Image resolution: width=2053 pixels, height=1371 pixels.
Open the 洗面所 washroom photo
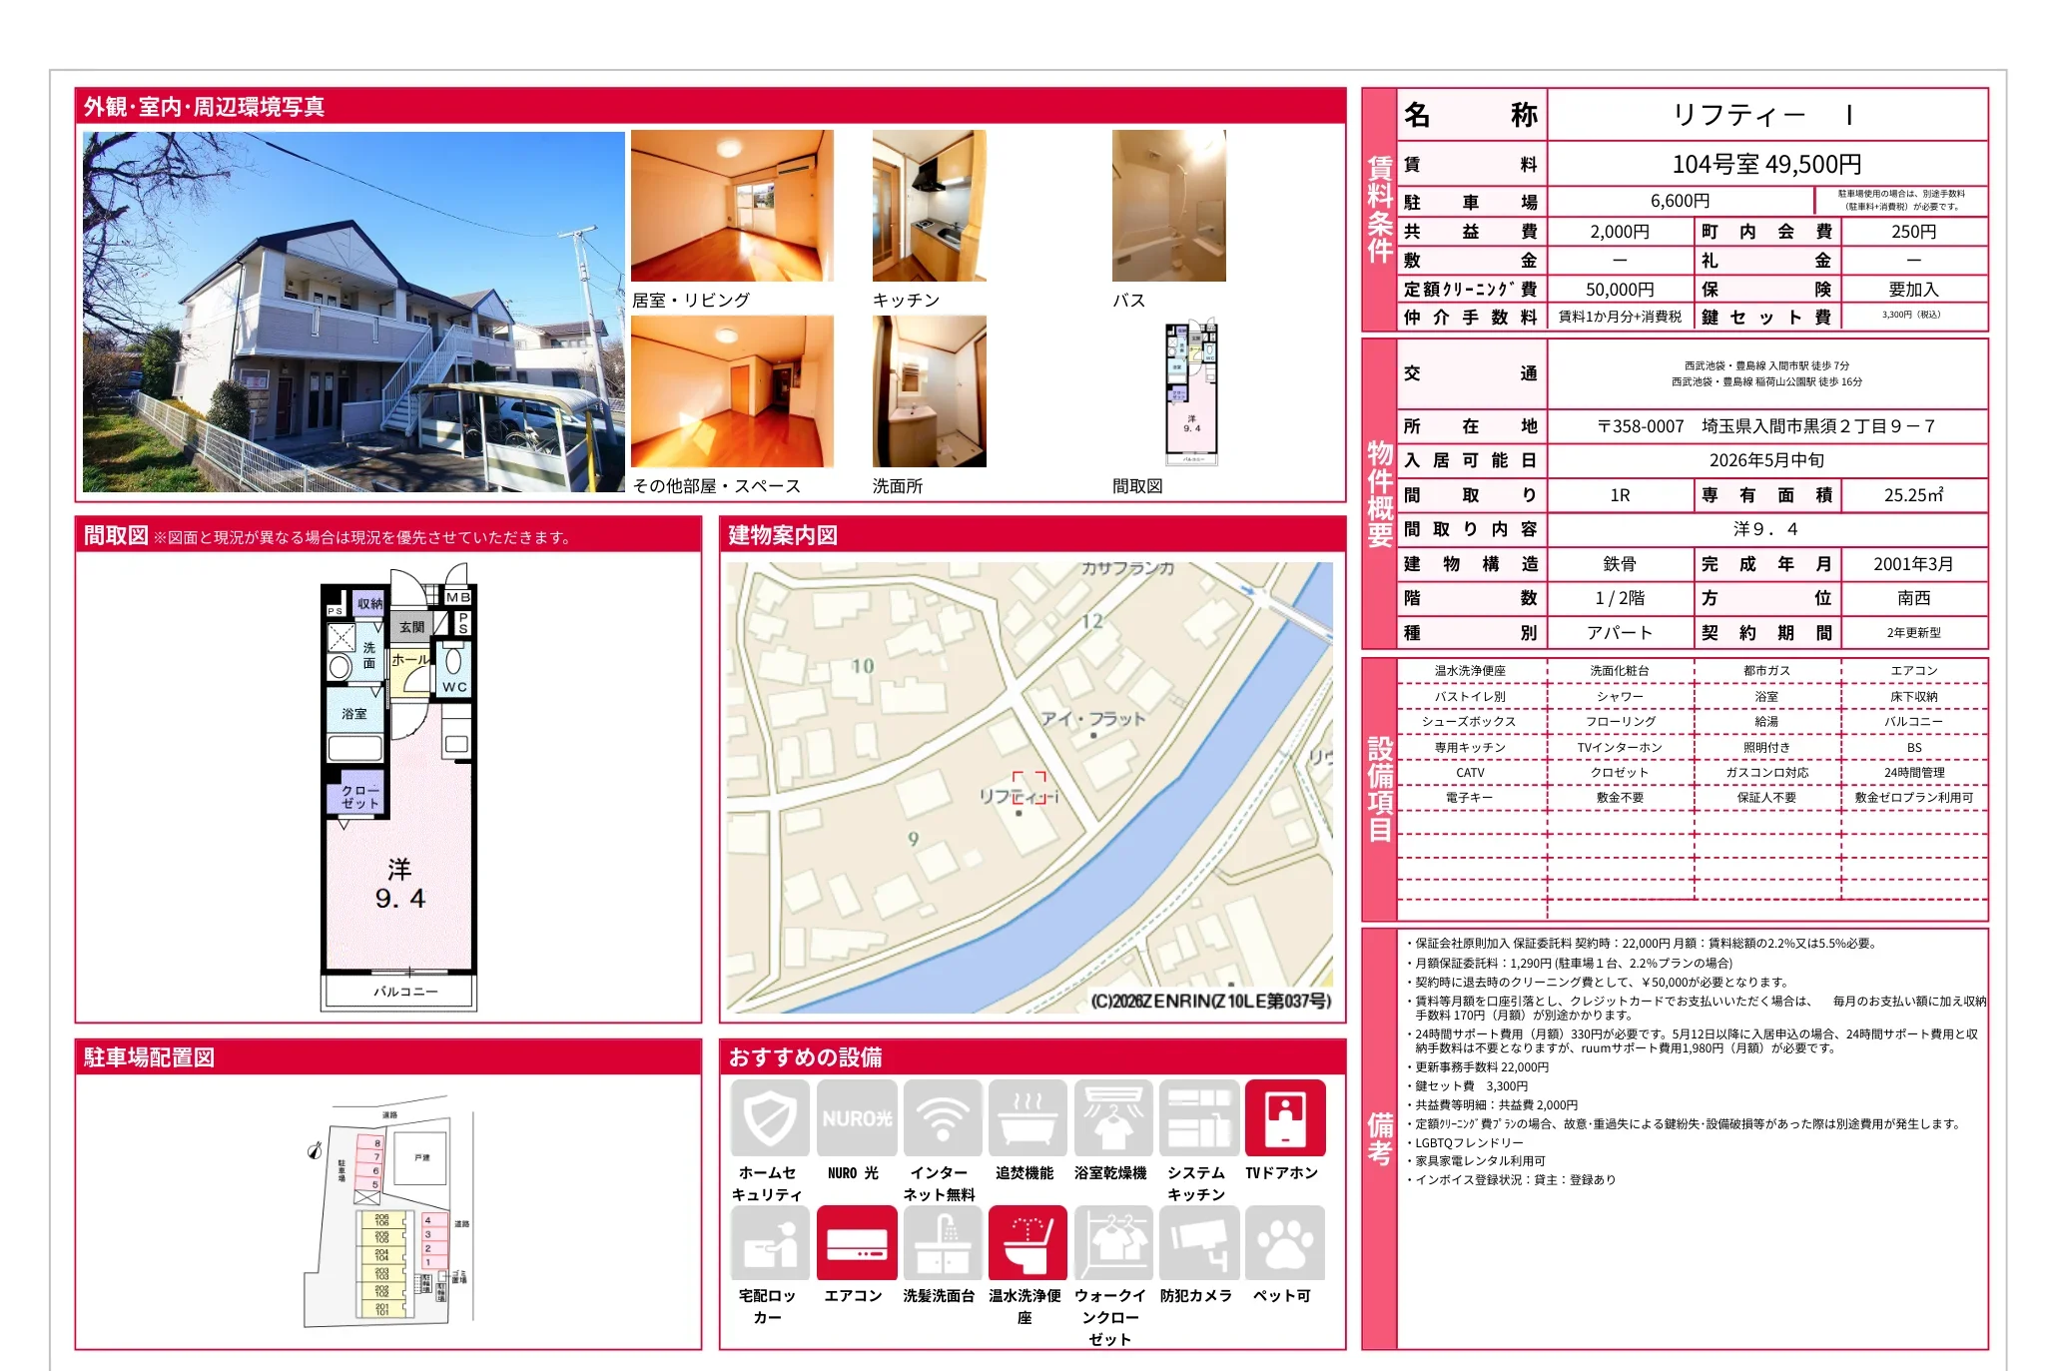929,391
